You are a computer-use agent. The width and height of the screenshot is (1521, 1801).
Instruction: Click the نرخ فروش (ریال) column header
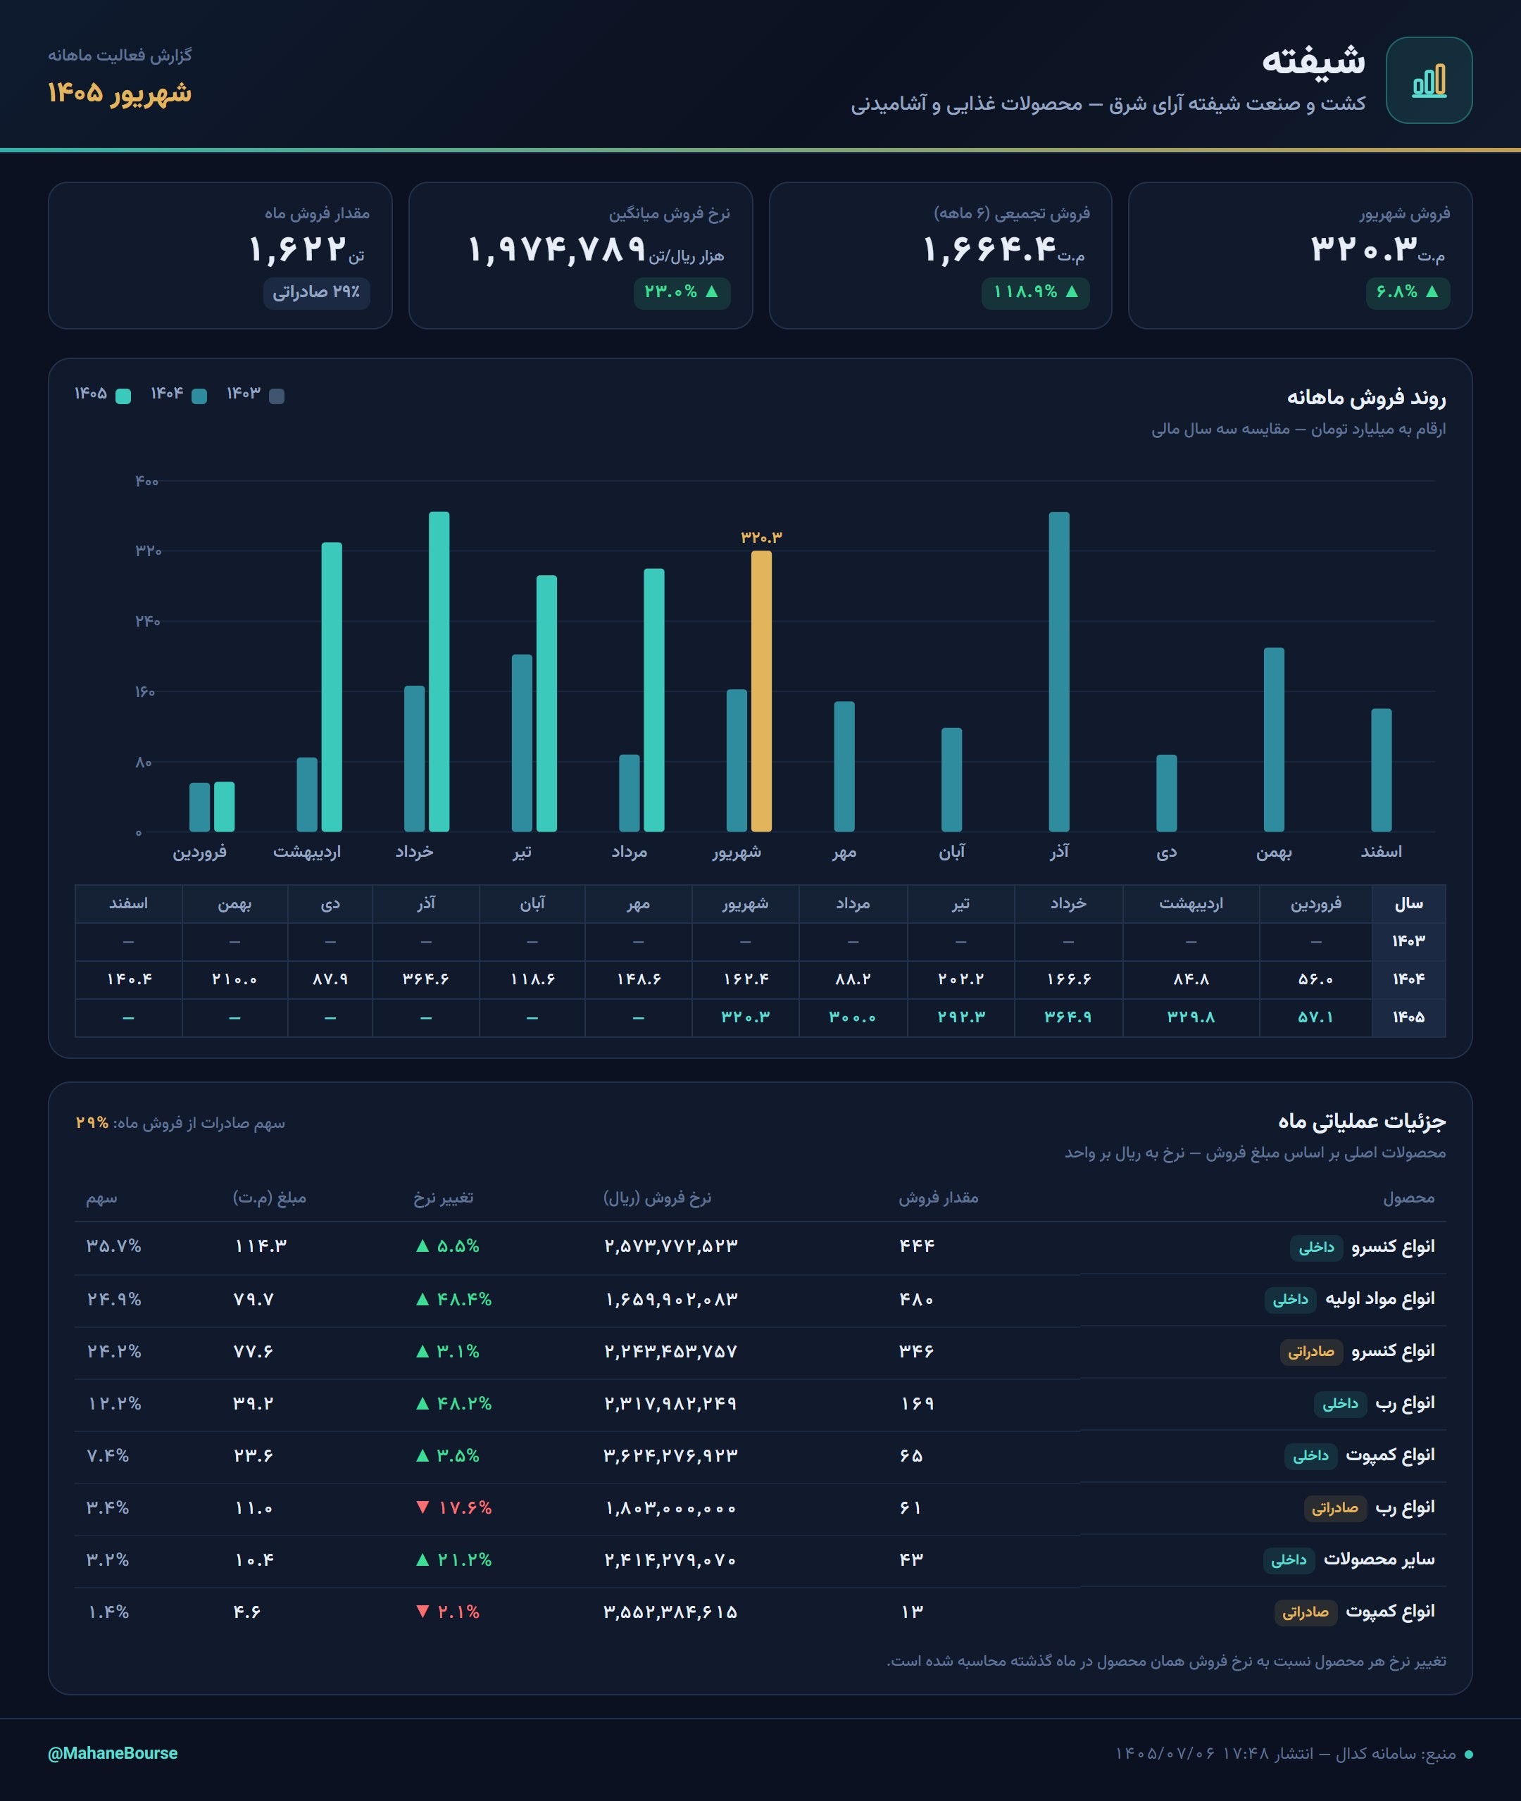(657, 1198)
